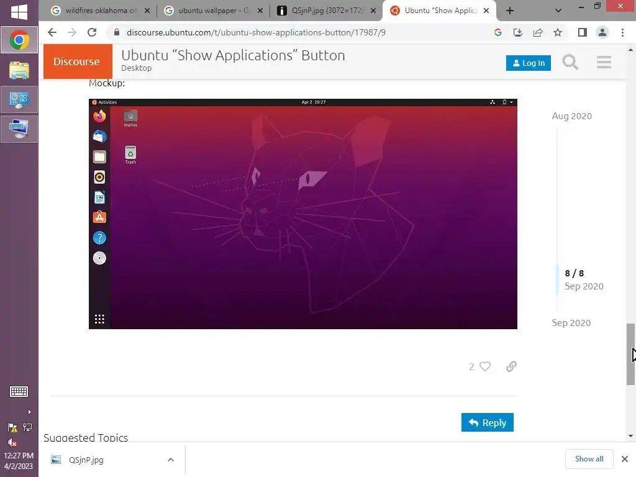Open the tab search dropdown
Image resolution: width=636 pixels, height=477 pixels.
[558, 11]
